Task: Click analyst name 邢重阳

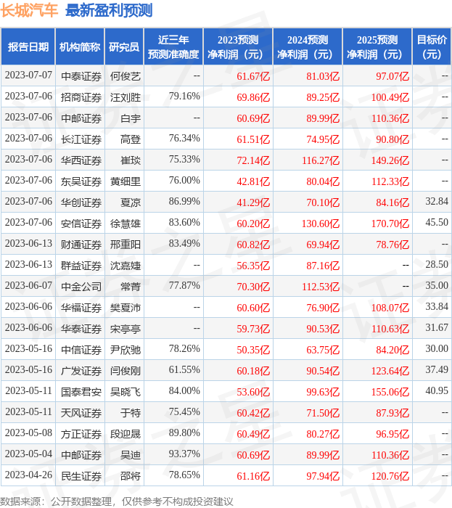Action: click(126, 245)
